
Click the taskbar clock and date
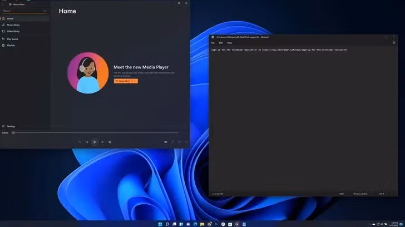(394, 224)
